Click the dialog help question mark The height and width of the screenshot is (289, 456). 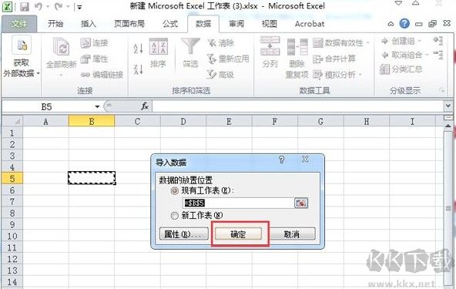pyautogui.click(x=281, y=160)
